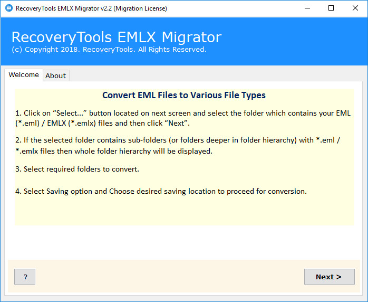The width and height of the screenshot is (368, 302).
Task: Click the Next > button
Action: [330, 277]
